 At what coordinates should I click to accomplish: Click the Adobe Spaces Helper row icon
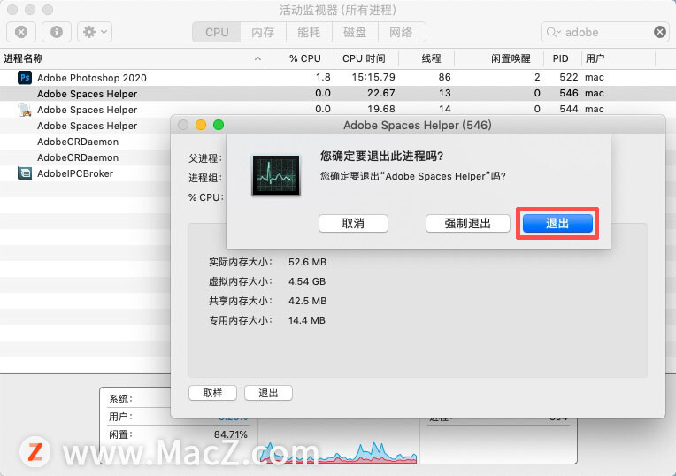click(x=25, y=110)
